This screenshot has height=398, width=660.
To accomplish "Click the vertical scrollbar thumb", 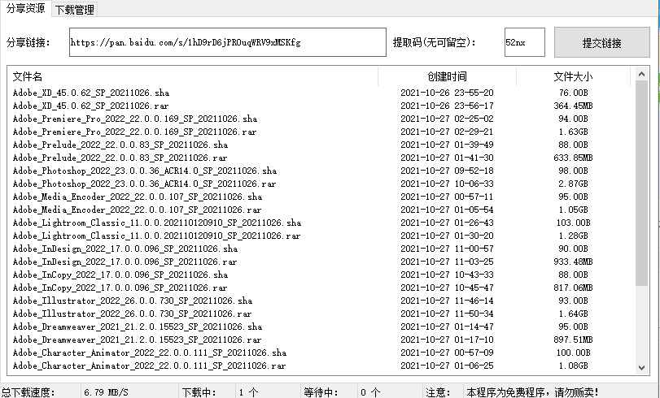I will coord(641,184).
